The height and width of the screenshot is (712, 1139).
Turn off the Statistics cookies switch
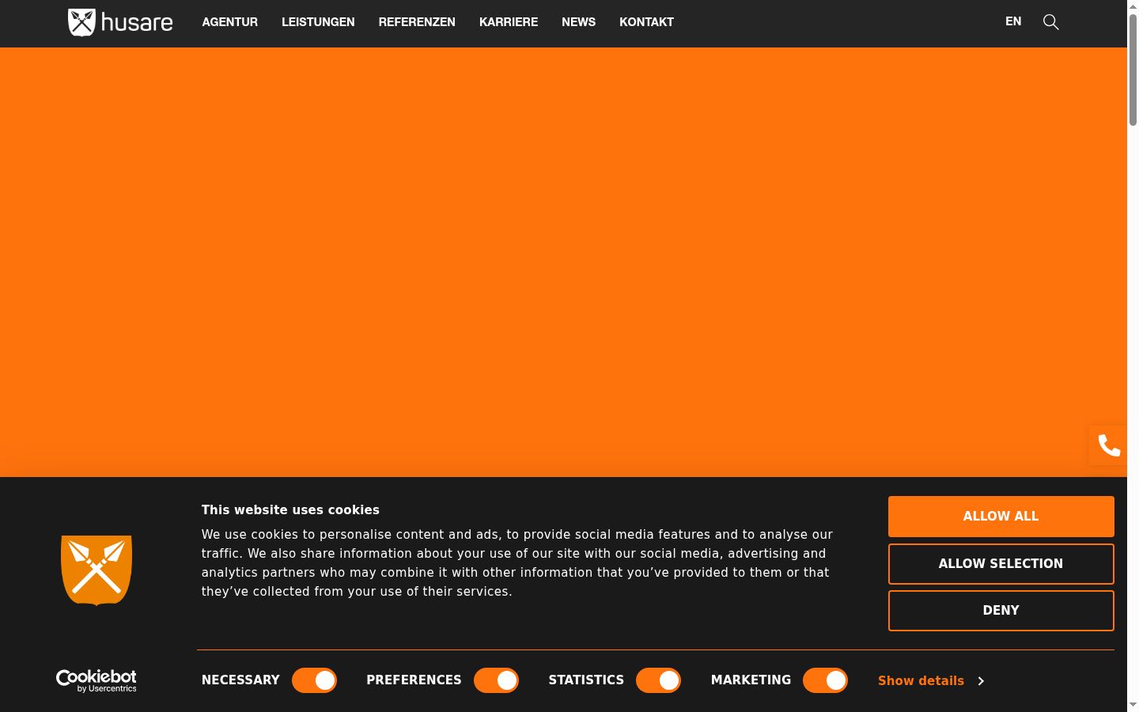[x=658, y=680]
